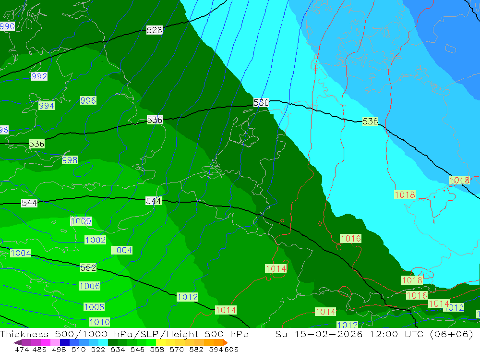Click the 994 isobar label
Screen dimensions: 480x352
(47, 106)
